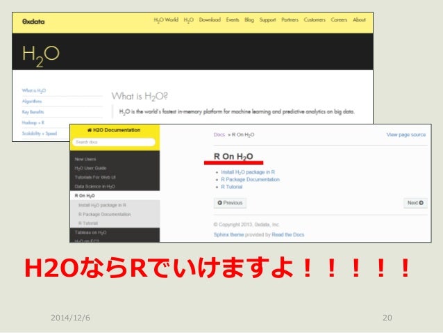443x333 pixels.
Task: Open Tutorials For Web UI in the sidebar
Action: 95,177
